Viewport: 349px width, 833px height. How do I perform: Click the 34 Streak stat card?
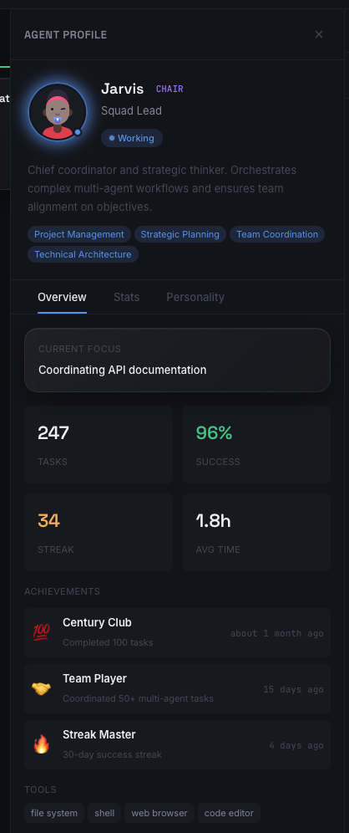(x=99, y=532)
